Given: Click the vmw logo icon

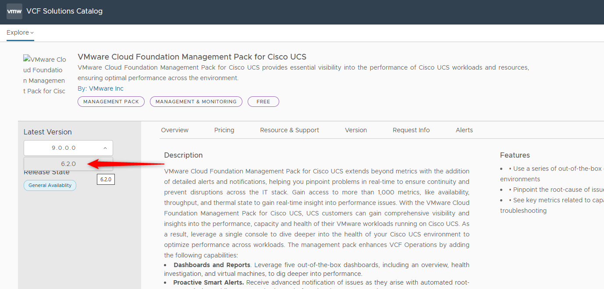Looking at the screenshot, I should click(x=14, y=11).
